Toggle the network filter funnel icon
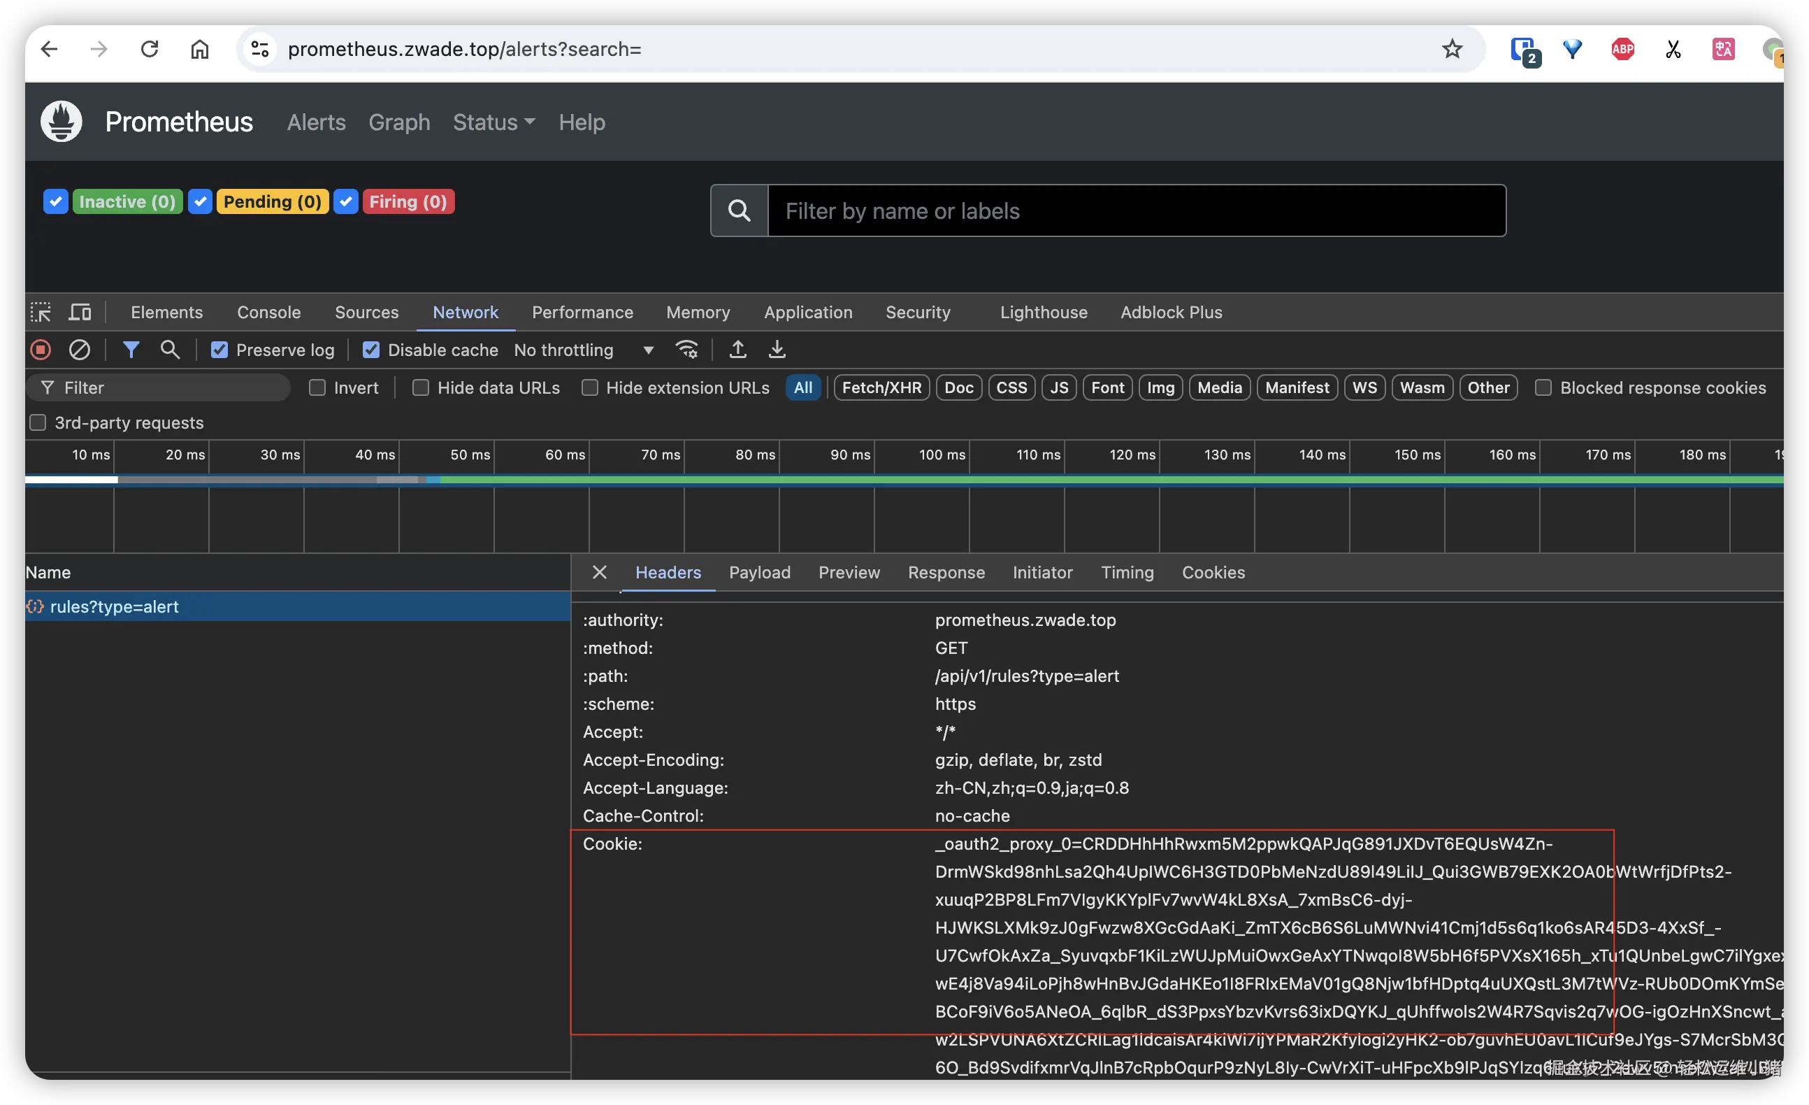Viewport: 1809px width, 1105px height. point(131,350)
